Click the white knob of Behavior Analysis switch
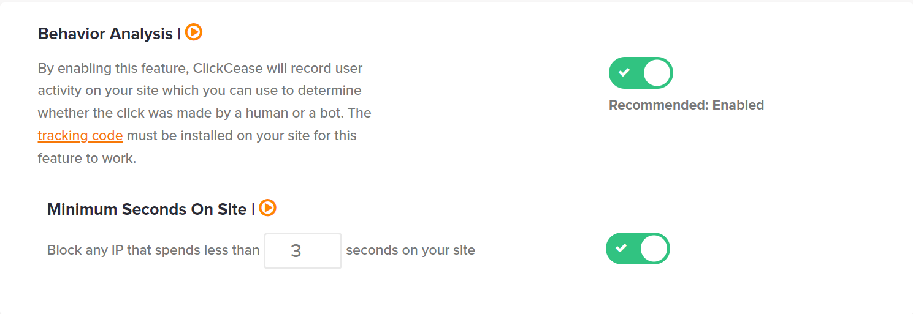The height and width of the screenshot is (314, 913). 657,73
